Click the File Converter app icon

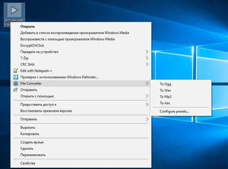pos(16,83)
